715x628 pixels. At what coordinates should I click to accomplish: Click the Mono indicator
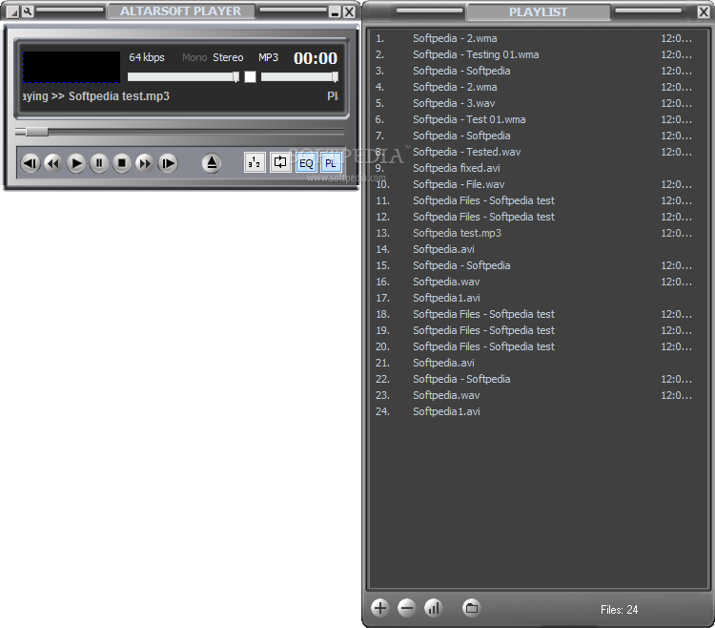[x=194, y=57]
